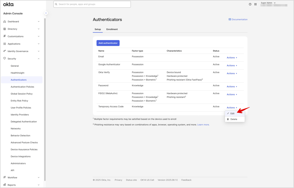Open User Profile Policies
The image size is (294, 188).
coord(21,107)
